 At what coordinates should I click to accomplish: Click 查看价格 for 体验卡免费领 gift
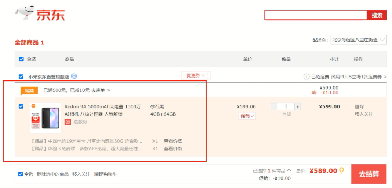coord(173,148)
